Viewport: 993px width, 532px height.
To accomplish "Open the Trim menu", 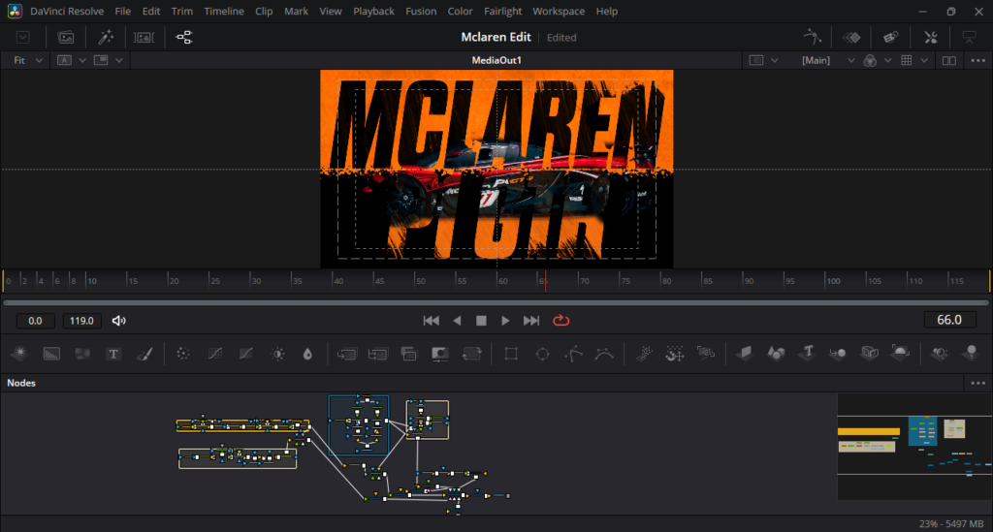I will [x=181, y=12].
